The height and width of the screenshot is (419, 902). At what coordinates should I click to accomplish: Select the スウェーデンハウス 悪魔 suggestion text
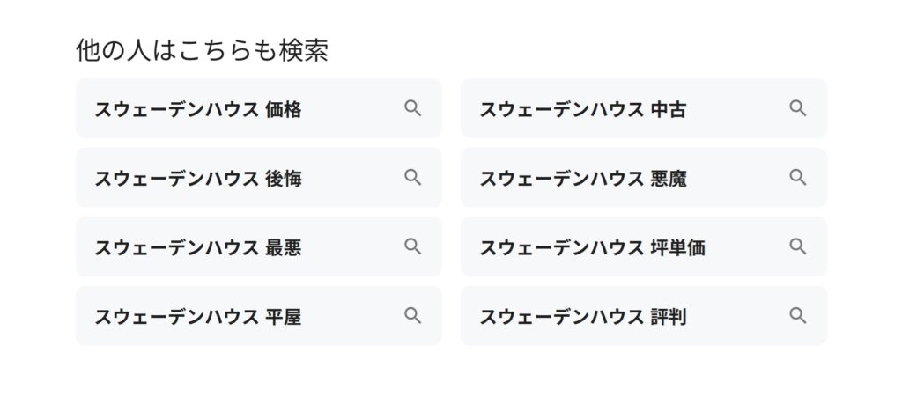tap(583, 179)
